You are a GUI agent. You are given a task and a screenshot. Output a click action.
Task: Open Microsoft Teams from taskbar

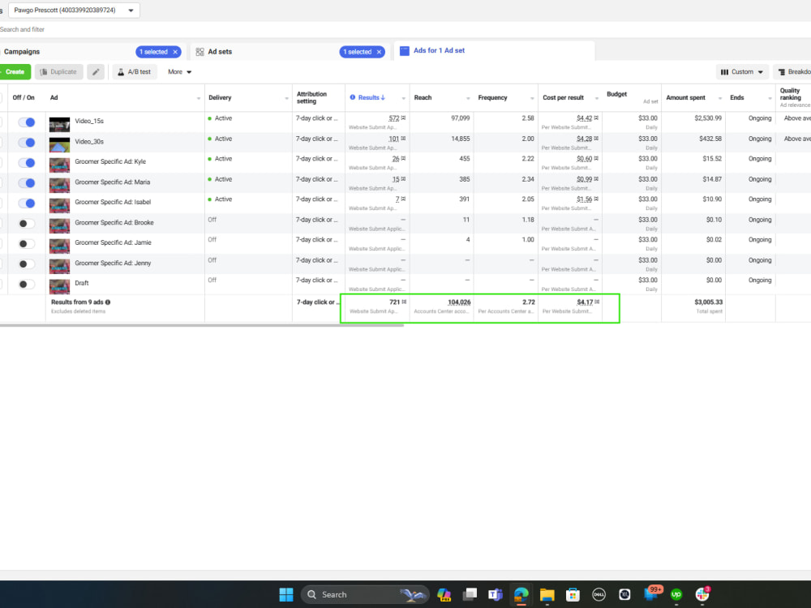click(496, 594)
